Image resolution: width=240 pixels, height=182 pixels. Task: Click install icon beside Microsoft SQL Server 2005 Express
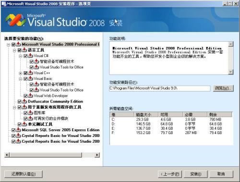point(19,130)
